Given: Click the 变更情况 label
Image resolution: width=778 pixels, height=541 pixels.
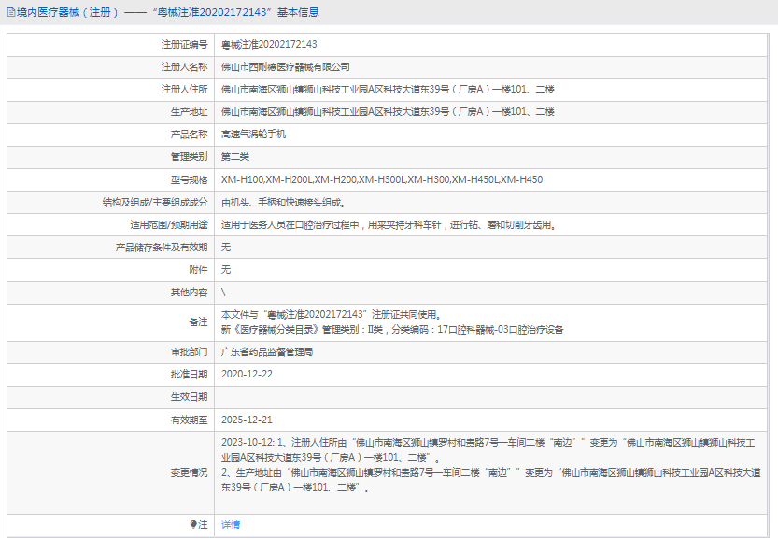Looking at the screenshot, I should click(x=189, y=473).
